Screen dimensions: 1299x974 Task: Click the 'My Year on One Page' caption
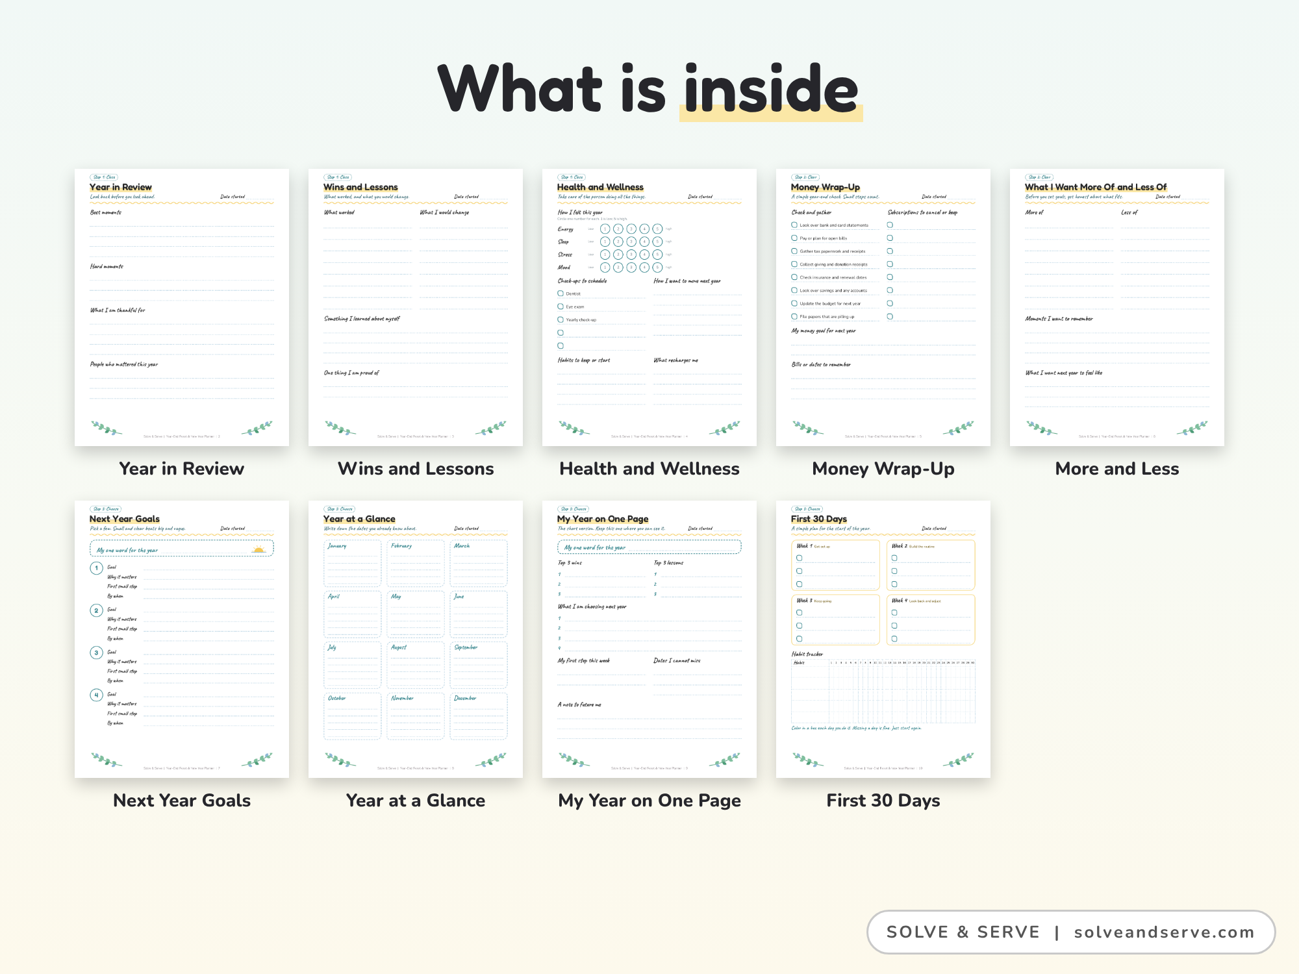click(x=649, y=801)
